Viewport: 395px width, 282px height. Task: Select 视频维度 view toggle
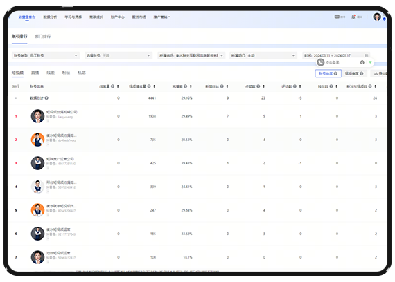coord(354,73)
